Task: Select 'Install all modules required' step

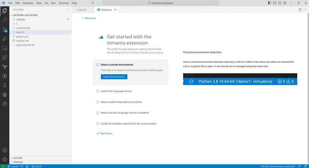Action: 126,124
